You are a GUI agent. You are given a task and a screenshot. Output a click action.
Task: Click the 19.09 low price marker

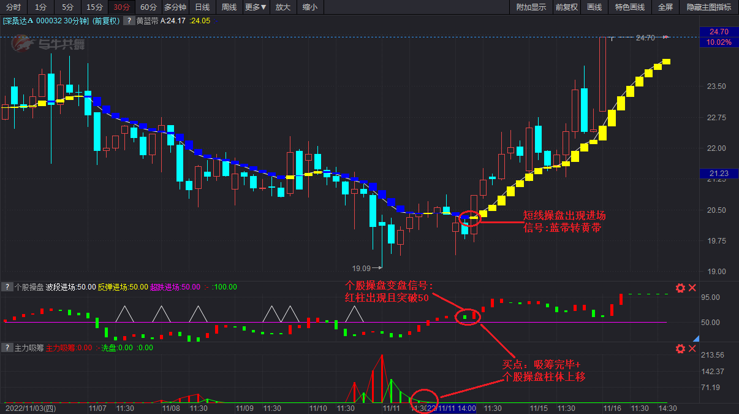pos(362,268)
